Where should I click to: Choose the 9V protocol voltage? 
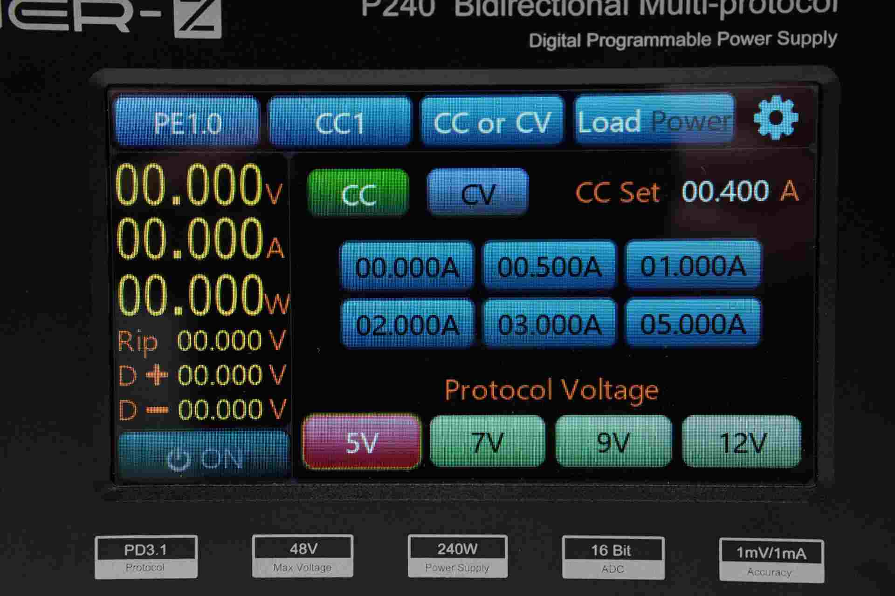[x=613, y=443]
